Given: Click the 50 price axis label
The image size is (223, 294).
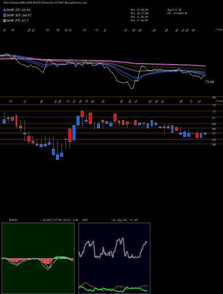Looking at the screenshot, I should point(214,145).
